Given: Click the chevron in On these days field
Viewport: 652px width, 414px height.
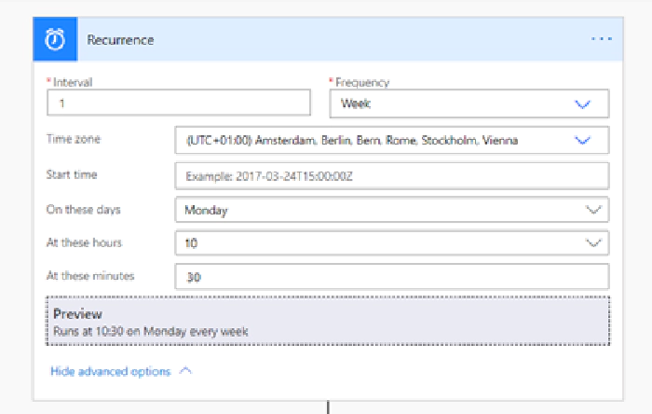Looking at the screenshot, I should pyautogui.click(x=594, y=210).
